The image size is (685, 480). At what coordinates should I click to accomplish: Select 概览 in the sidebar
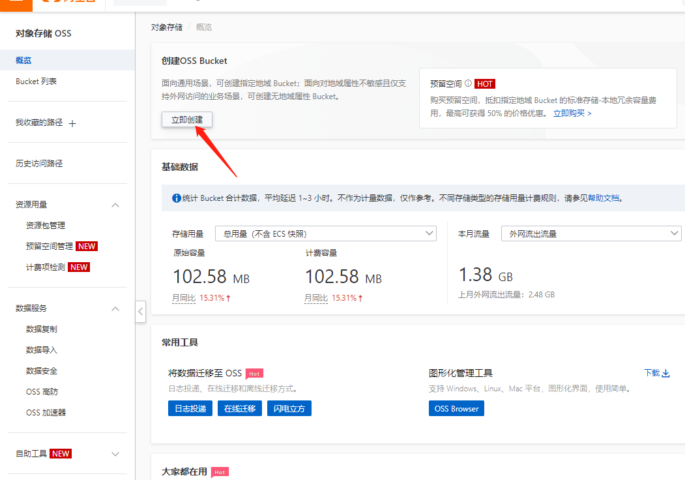point(67,61)
